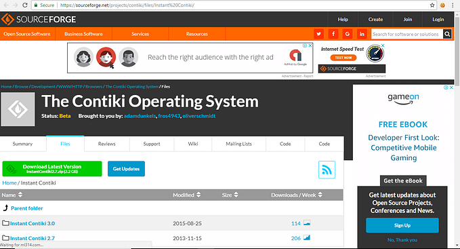
Task: Subscribe via the RSS feed icon
Action: click(327, 170)
